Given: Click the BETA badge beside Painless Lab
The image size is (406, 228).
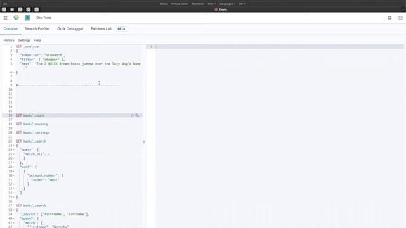Looking at the screenshot, I should pyautogui.click(x=121, y=29).
